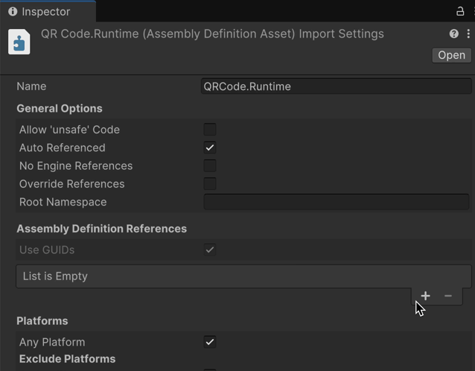Viewport: 475px width, 371px height.
Task: Click the Allow 'unsafe' Code label
Action: coord(69,130)
